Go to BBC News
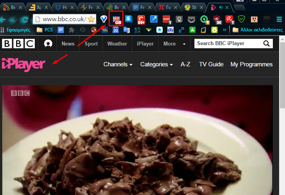Screen dimensions: 285x195 (68, 44)
